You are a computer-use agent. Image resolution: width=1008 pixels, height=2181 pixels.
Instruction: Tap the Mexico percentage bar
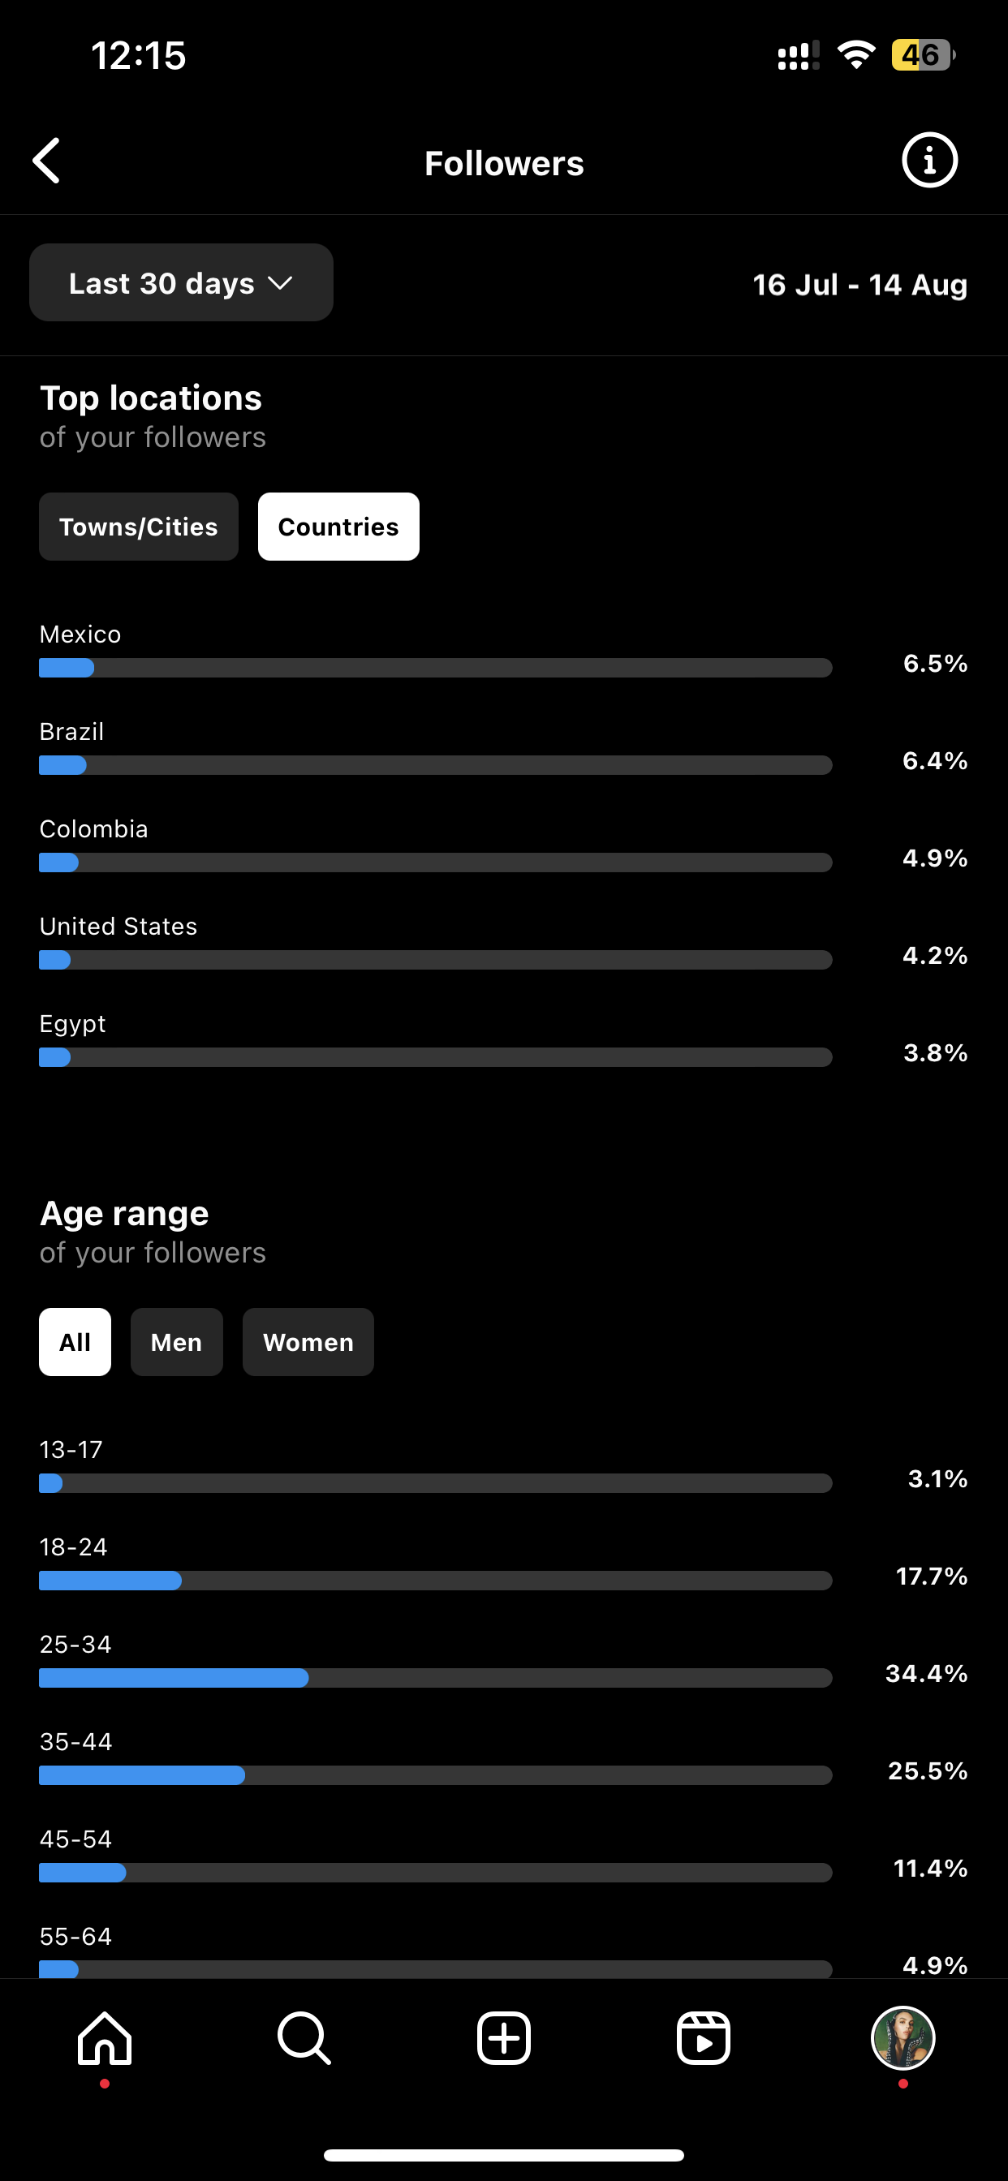tap(435, 668)
